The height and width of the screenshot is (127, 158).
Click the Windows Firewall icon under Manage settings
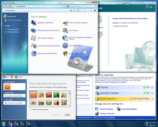point(97,113)
